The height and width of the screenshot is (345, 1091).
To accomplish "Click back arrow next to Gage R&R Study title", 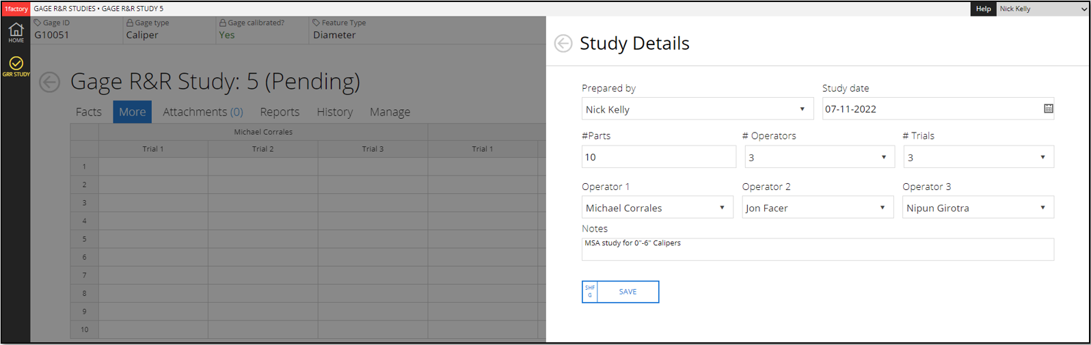I will pyautogui.click(x=49, y=82).
